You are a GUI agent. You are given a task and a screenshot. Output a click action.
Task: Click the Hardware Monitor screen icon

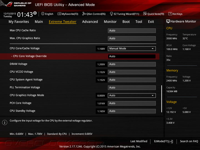[x=168, y=21]
